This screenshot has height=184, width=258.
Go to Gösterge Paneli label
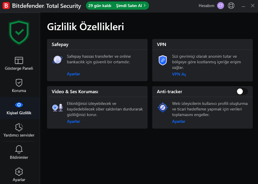[19, 68]
